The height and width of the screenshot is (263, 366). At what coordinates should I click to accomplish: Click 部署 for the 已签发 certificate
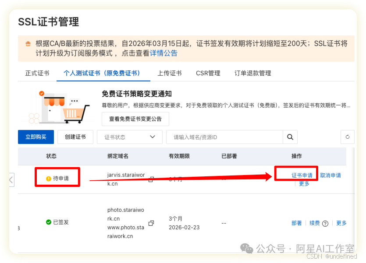[296, 223]
